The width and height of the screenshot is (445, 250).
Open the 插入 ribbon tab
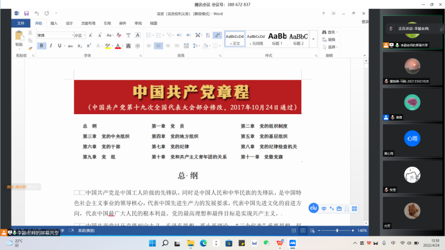point(54,23)
